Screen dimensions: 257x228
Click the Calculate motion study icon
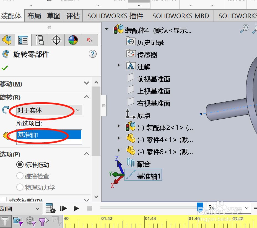(x=50, y=208)
